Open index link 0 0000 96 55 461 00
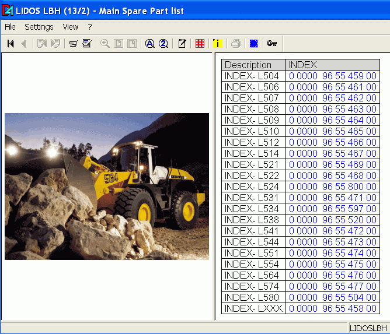 point(333,87)
